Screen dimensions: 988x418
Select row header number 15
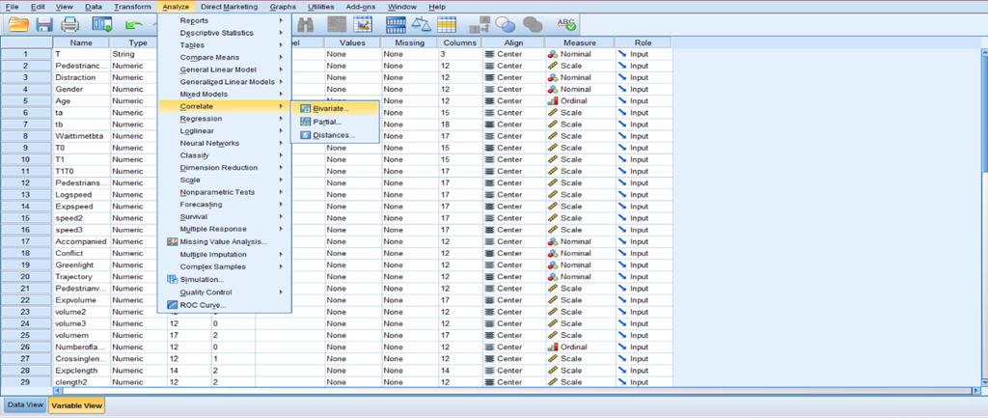26,218
